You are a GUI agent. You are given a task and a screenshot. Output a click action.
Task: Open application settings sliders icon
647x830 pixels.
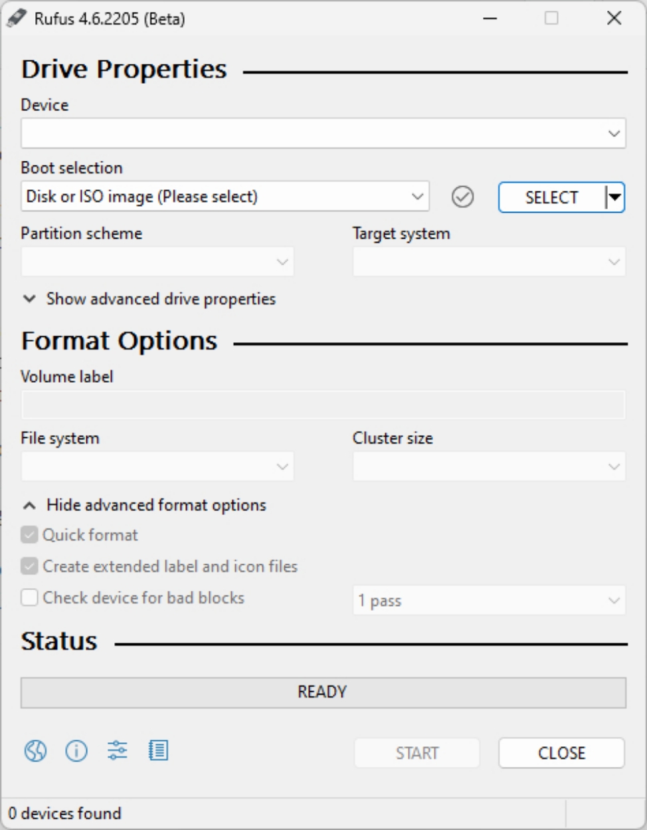(x=118, y=751)
